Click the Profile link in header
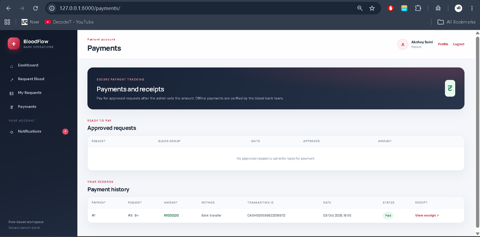Image resolution: width=480 pixels, height=237 pixels. click(x=443, y=44)
